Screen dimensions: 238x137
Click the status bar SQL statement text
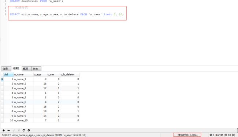point(44,135)
